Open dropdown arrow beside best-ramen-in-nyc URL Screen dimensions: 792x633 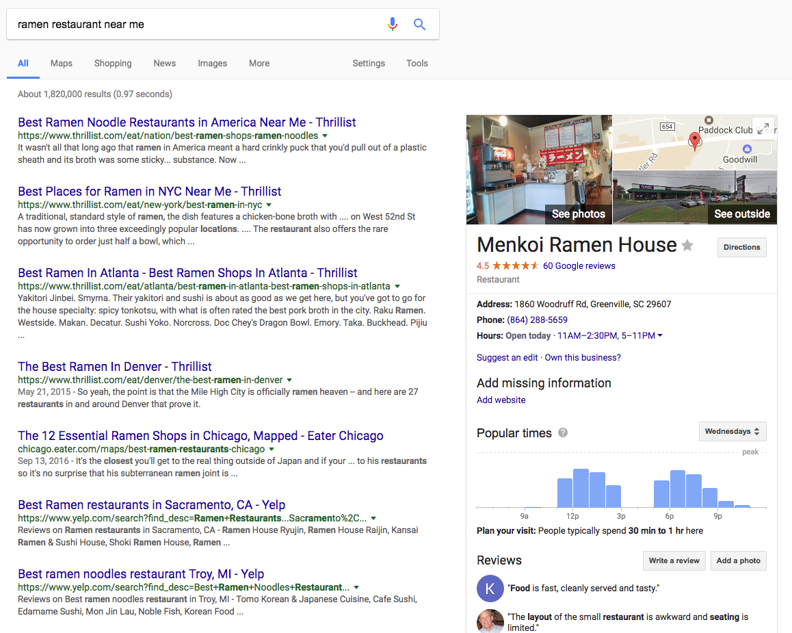[x=269, y=205]
